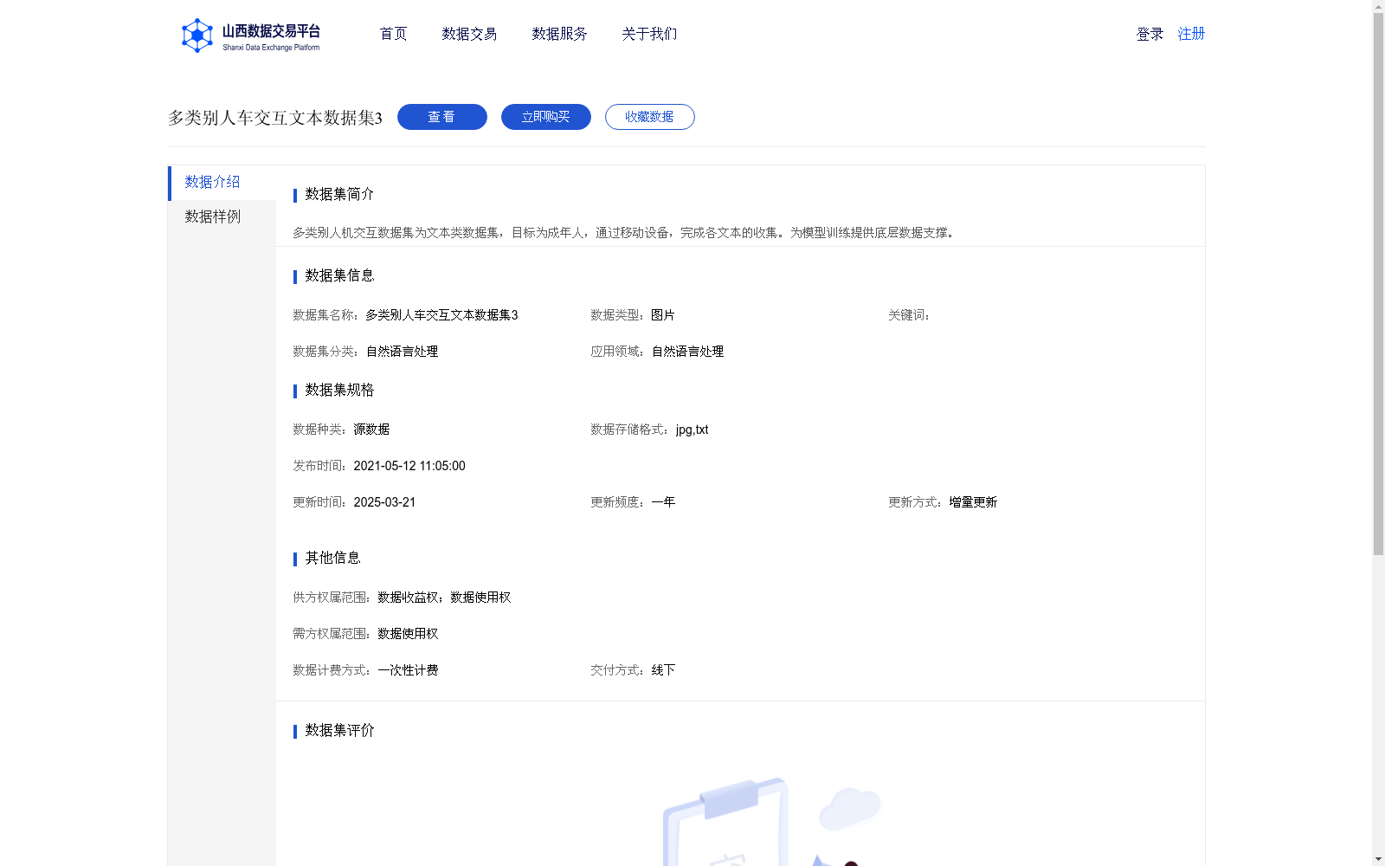Open the 数据交易 menu item

click(x=469, y=34)
